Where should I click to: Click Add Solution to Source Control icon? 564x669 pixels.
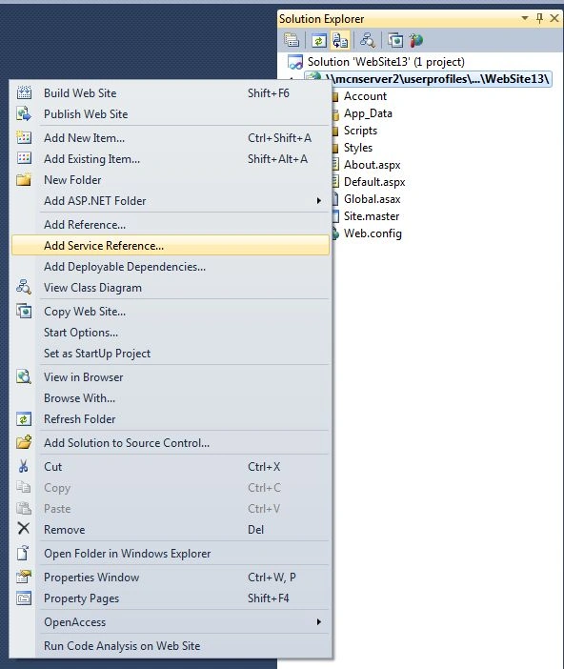tap(24, 442)
